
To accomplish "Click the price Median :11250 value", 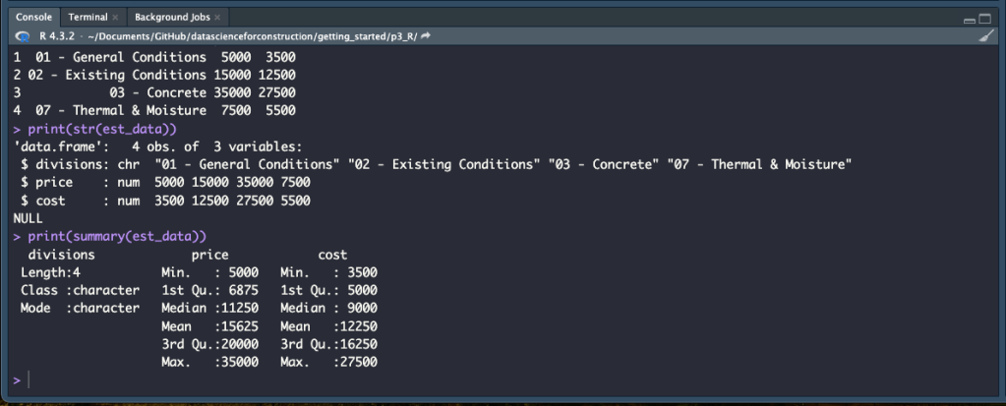I will point(209,308).
